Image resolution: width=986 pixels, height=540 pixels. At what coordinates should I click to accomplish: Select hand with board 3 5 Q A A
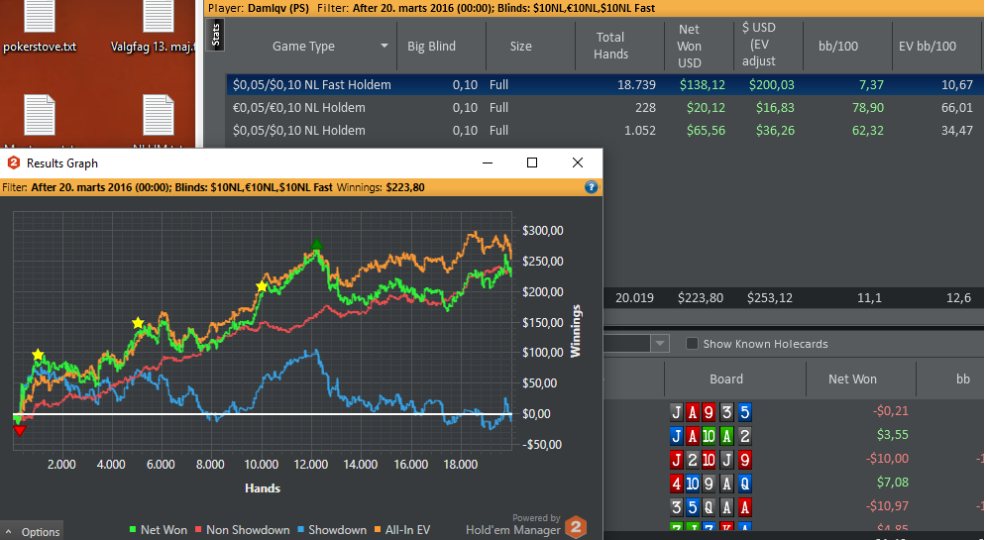coord(711,507)
